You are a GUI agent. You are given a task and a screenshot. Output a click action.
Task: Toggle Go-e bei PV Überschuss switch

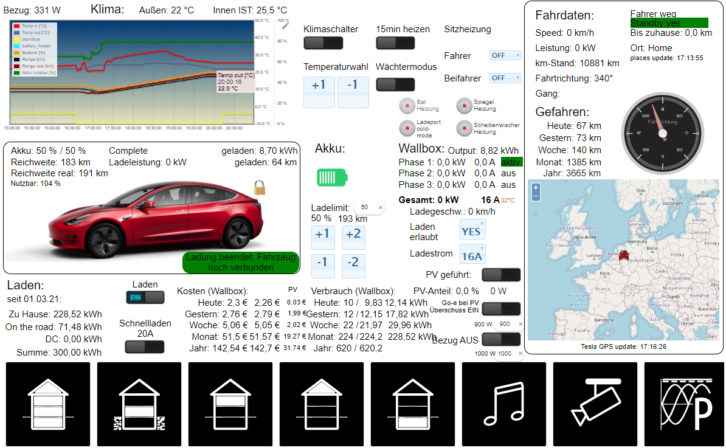click(x=502, y=309)
